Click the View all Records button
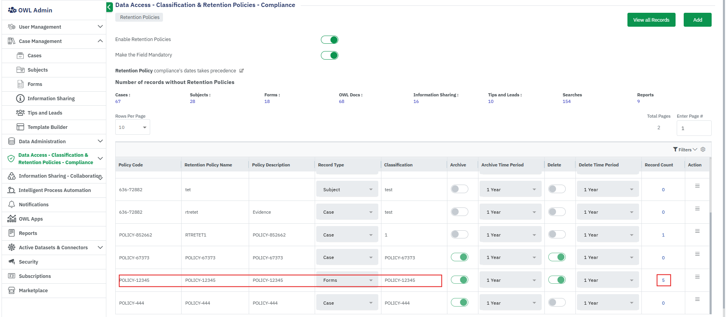Screen dimensions: 726x317 click(x=651, y=20)
